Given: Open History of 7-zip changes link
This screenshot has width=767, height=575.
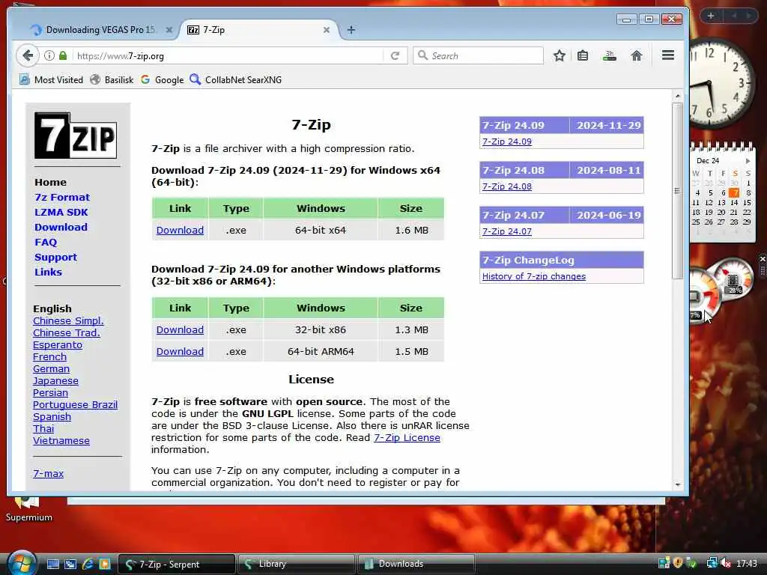Looking at the screenshot, I should pos(533,276).
